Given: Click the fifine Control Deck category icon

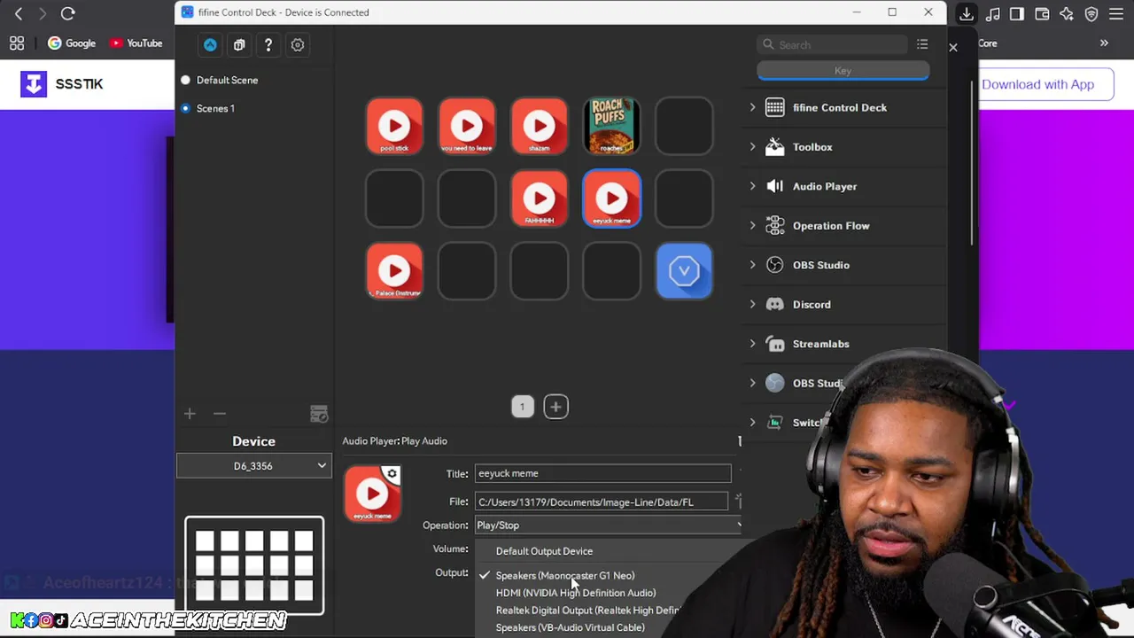Looking at the screenshot, I should pyautogui.click(x=775, y=107).
